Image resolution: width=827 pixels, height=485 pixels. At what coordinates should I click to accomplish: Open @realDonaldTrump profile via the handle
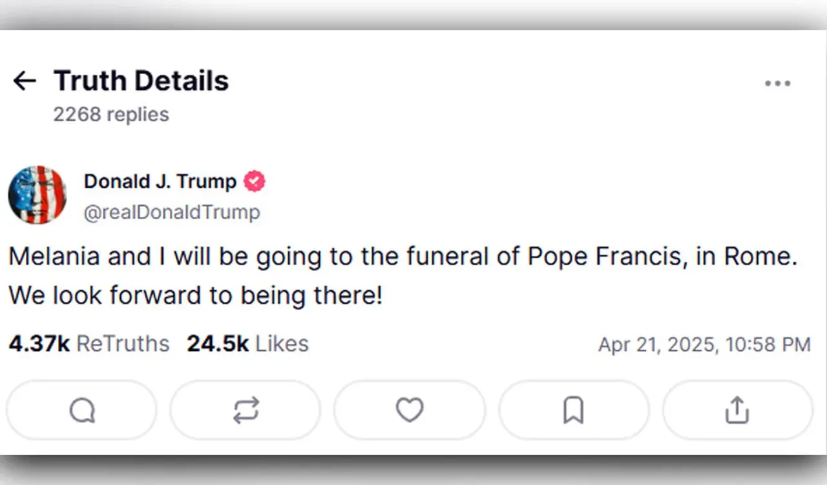(x=172, y=212)
